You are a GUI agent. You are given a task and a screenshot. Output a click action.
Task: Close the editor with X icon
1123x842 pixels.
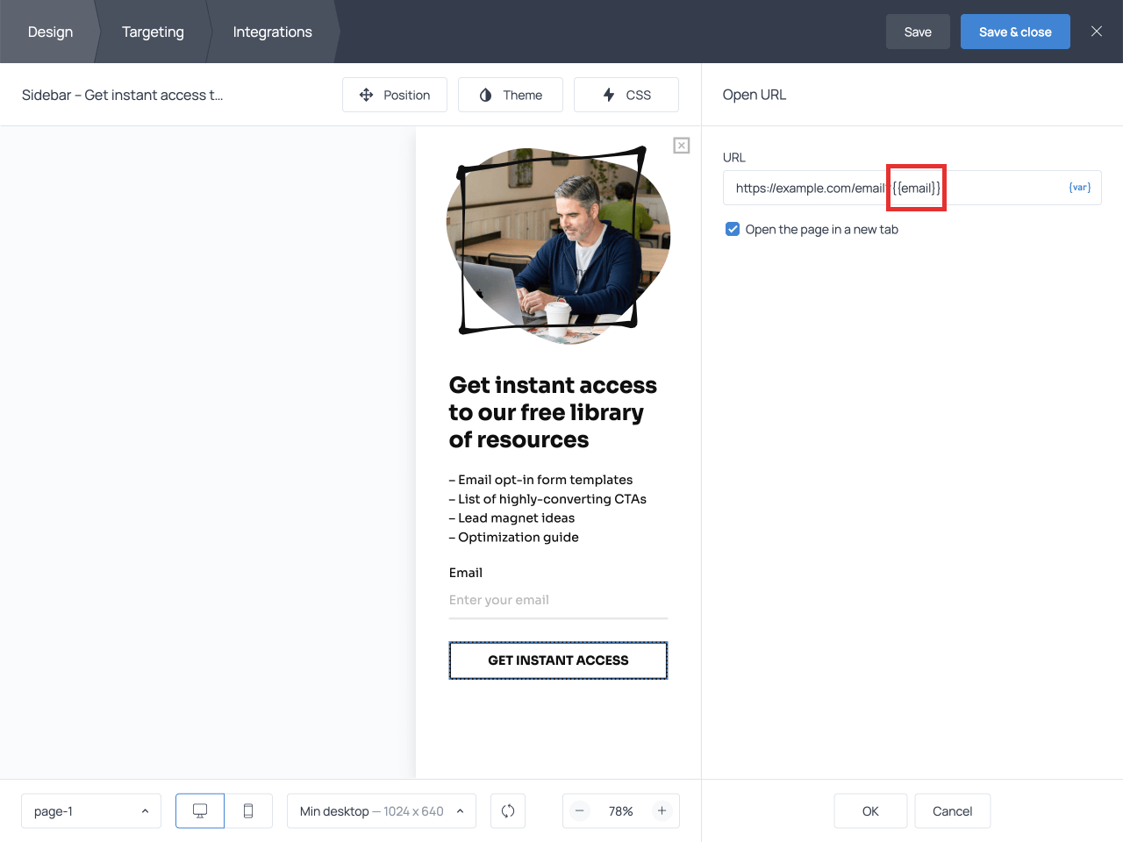[x=1097, y=32]
